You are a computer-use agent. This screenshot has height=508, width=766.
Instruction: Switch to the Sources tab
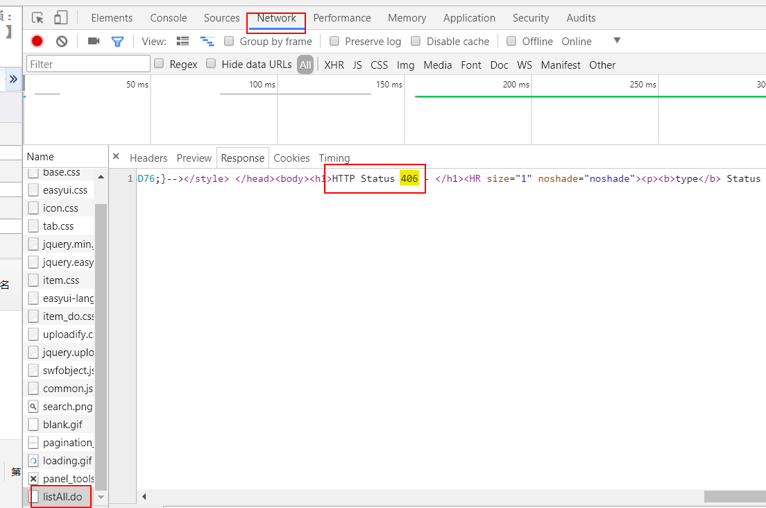coord(222,18)
